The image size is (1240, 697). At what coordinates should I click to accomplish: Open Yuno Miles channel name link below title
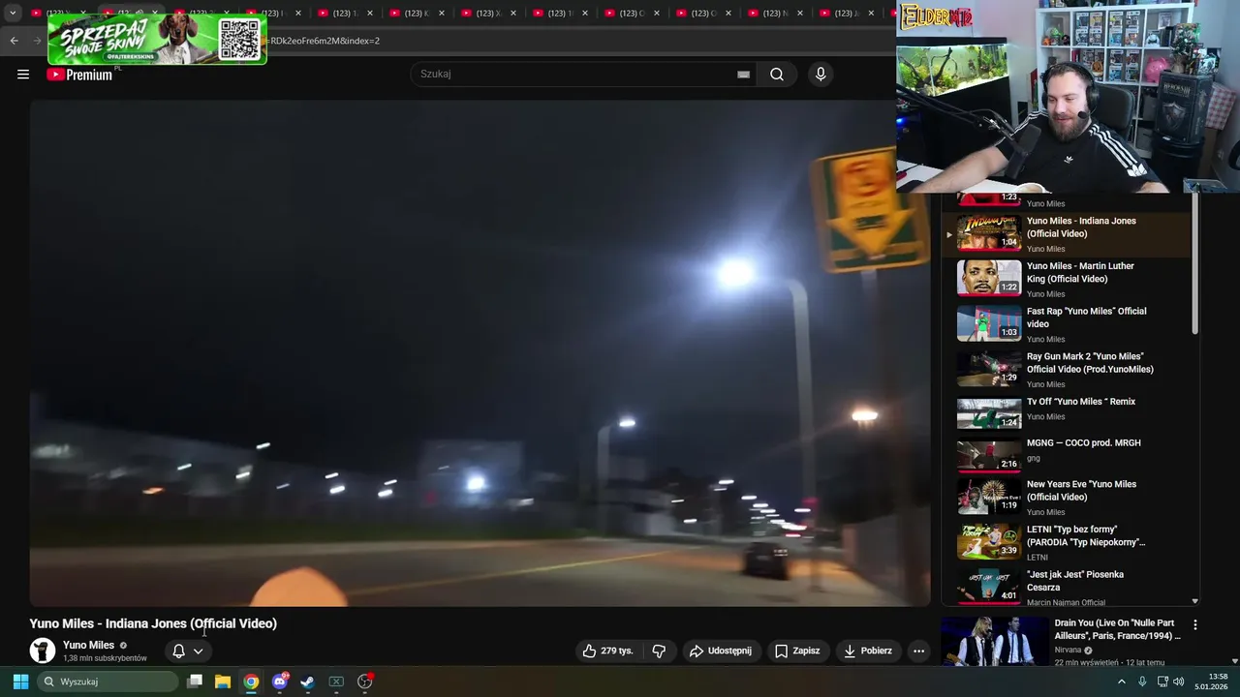(x=88, y=645)
